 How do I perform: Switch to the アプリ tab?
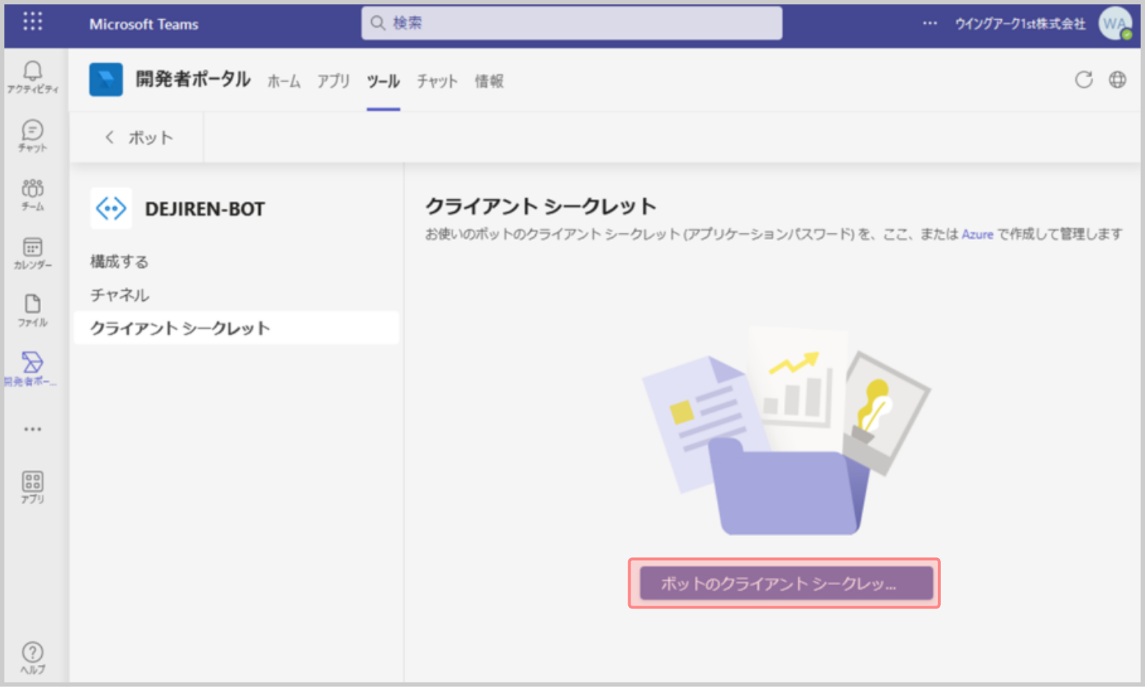point(333,81)
